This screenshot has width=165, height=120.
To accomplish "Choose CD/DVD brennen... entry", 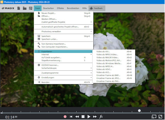I will (x=64, y=65).
